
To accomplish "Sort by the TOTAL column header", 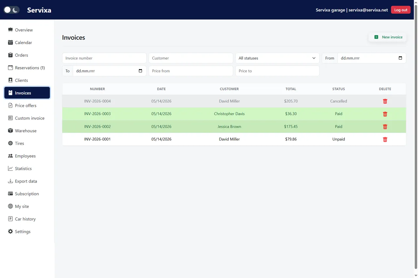I will 291,89.
